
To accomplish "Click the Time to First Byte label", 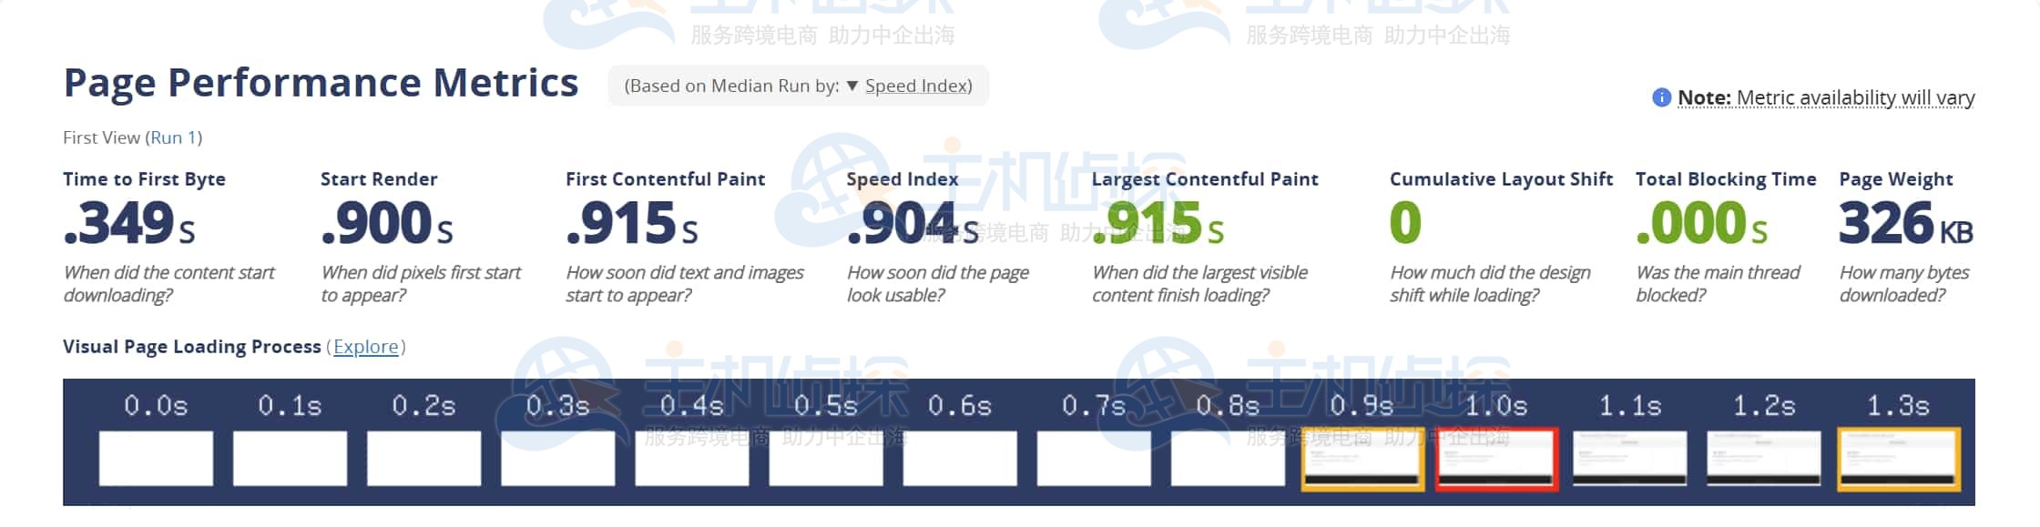I will 144,179.
